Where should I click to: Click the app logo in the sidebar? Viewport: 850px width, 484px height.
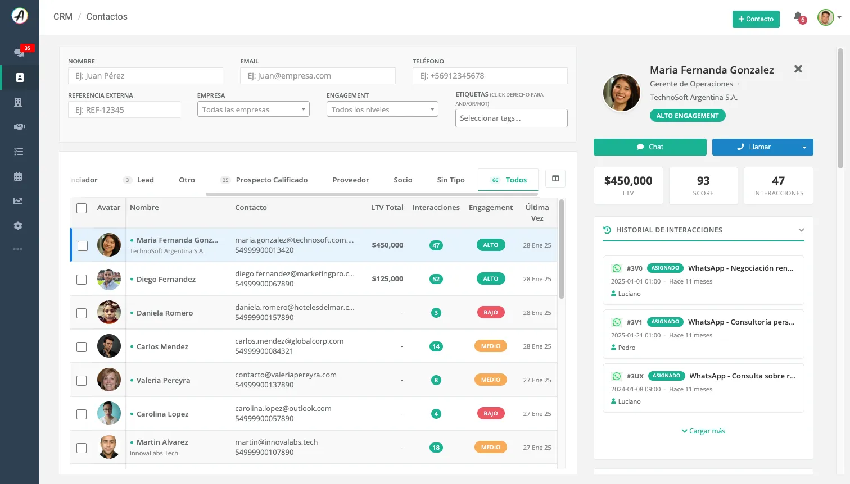click(x=20, y=16)
